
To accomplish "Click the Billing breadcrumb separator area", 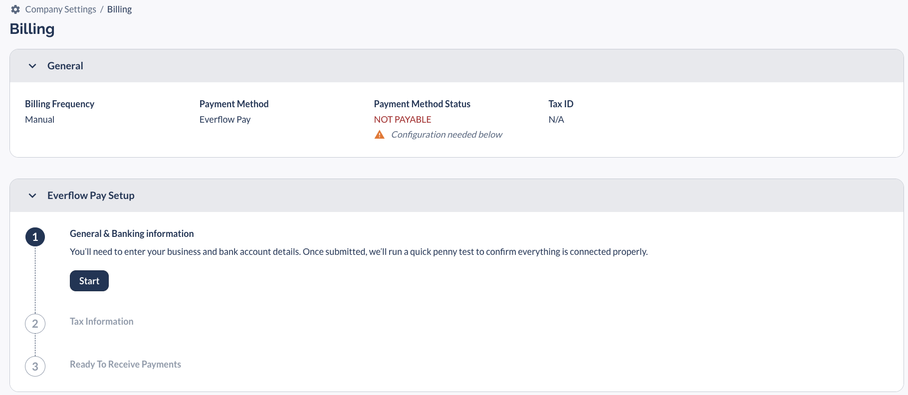I will 102,9.
